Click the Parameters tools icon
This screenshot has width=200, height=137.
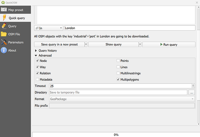(x=4, y=42)
